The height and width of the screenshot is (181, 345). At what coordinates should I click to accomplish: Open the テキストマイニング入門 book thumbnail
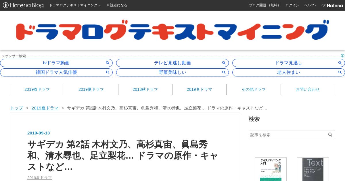pyautogui.click(x=271, y=169)
